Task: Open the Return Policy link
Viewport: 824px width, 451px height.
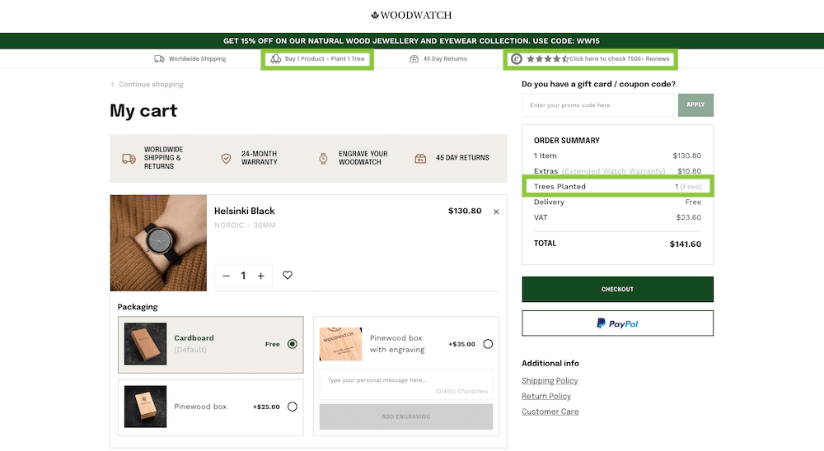Action: 546,396
